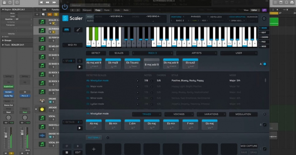This screenshot has width=296, height=155.
Task: Click the SCALES button
Action: click(119, 53)
